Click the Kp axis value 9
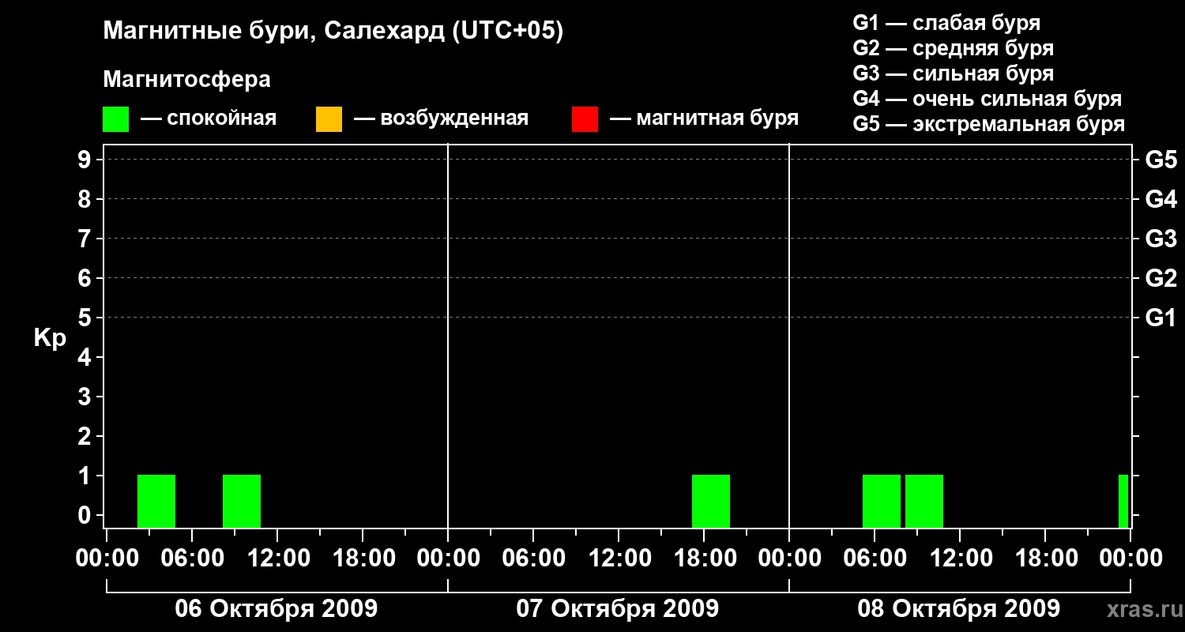The height and width of the screenshot is (632, 1185). 86,160
